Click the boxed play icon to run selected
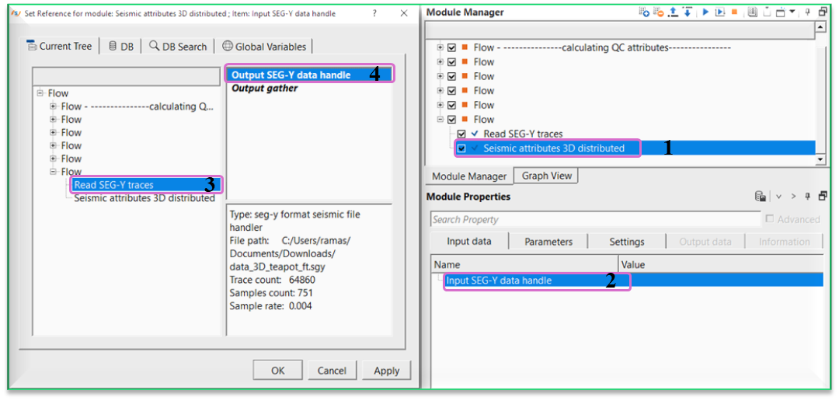Viewport: 839px width, 401px height. pos(720,12)
